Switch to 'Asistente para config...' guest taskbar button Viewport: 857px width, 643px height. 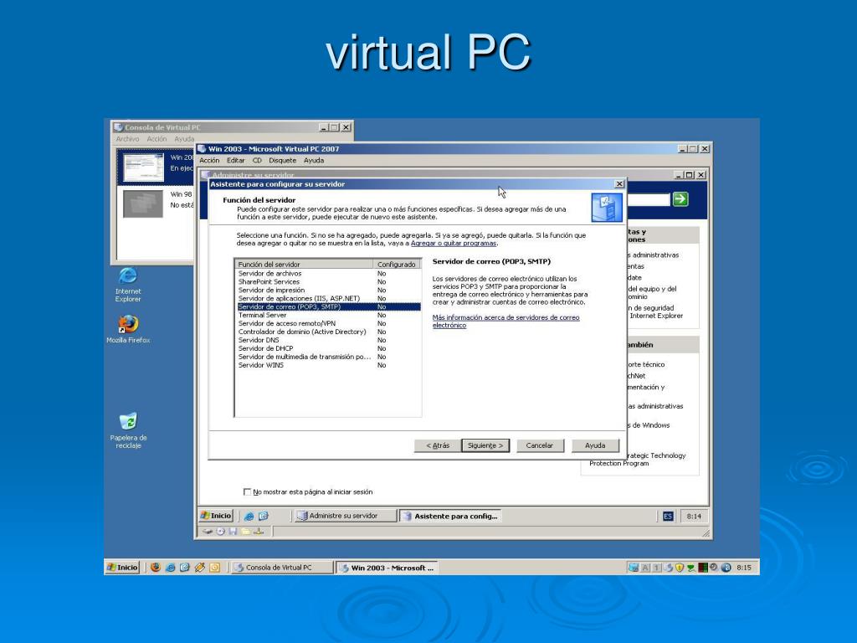(x=451, y=516)
